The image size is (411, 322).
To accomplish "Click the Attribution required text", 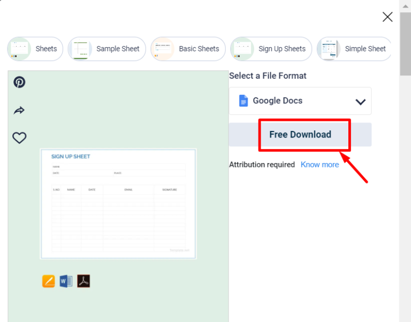I will tap(262, 165).
